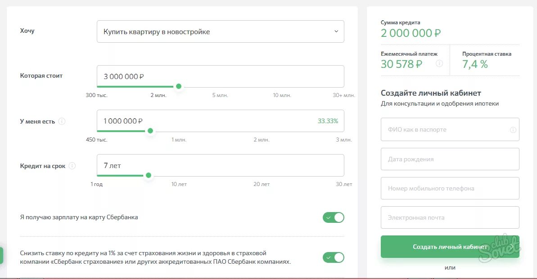537x279 pixels.
Task: Click «Создать личный кабинет» button
Action: click(x=450, y=247)
